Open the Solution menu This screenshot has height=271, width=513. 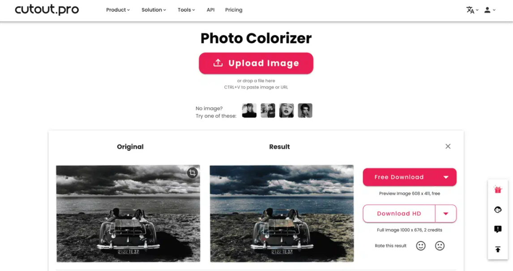pyautogui.click(x=154, y=10)
